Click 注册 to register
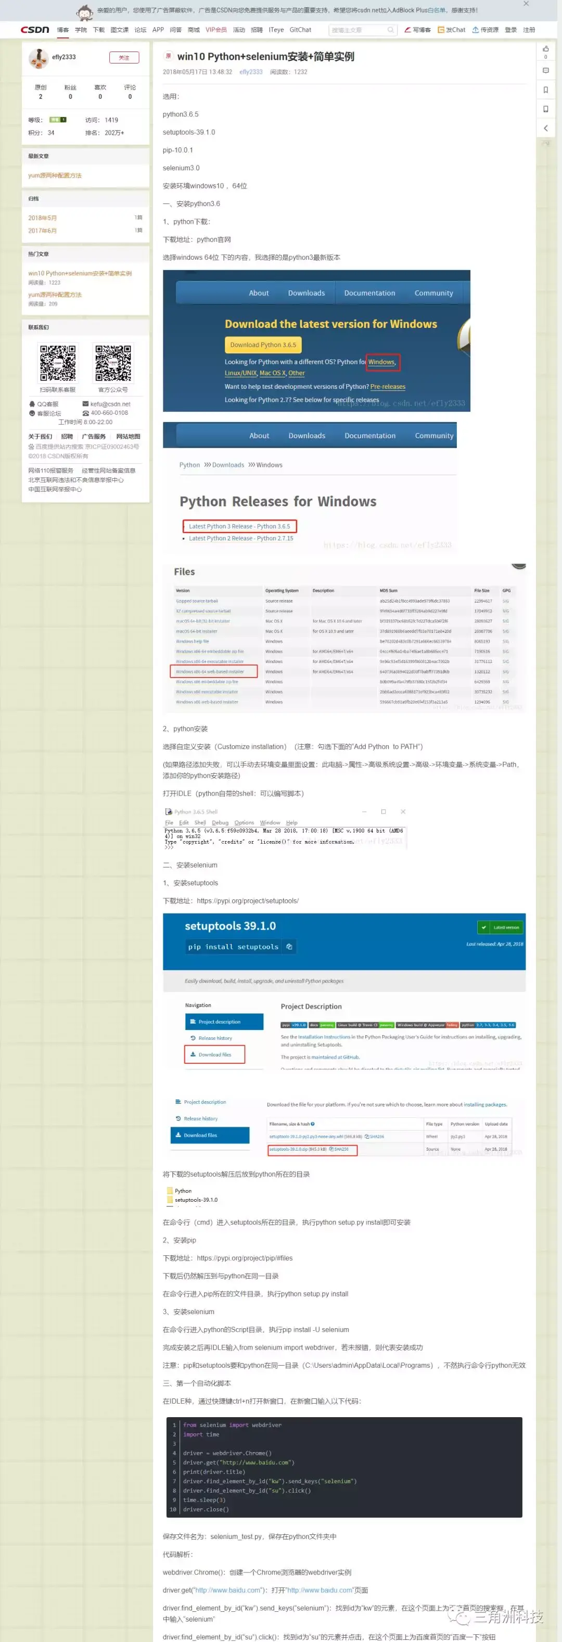This screenshot has width=562, height=1642. point(530,30)
